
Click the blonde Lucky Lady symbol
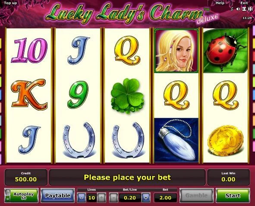pyautogui.click(x=176, y=51)
